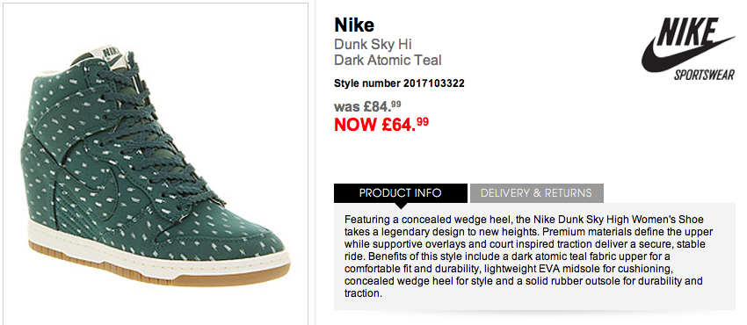Click the red NOW £64.99 price
747x325 pixels.
tap(381, 124)
